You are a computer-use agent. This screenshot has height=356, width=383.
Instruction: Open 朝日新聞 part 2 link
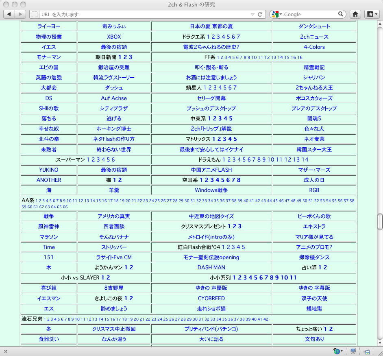125,57
